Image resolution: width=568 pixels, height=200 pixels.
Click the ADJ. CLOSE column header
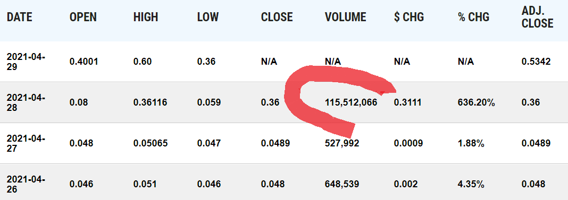pos(538,17)
